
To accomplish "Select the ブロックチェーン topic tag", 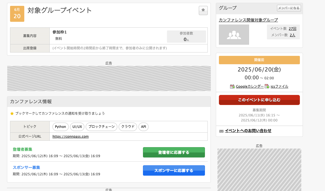I will pyautogui.click(x=101, y=127).
